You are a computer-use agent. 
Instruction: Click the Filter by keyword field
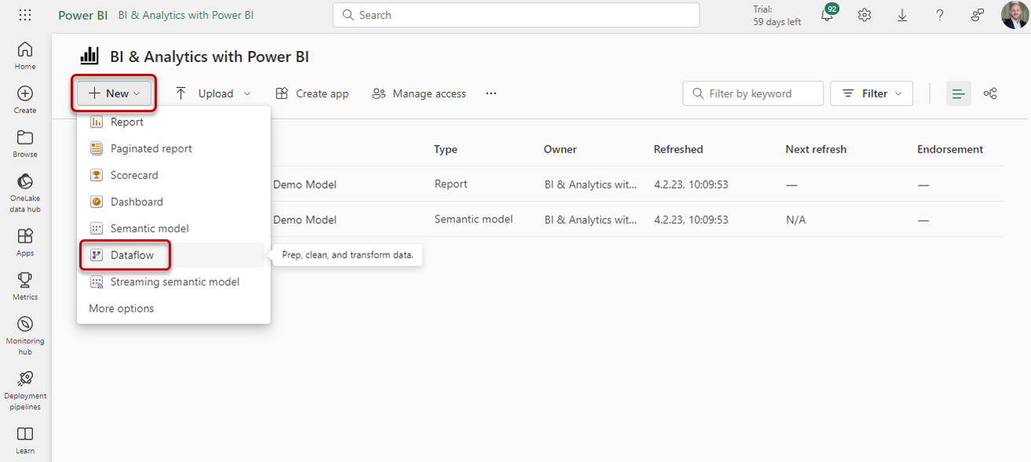coord(753,93)
